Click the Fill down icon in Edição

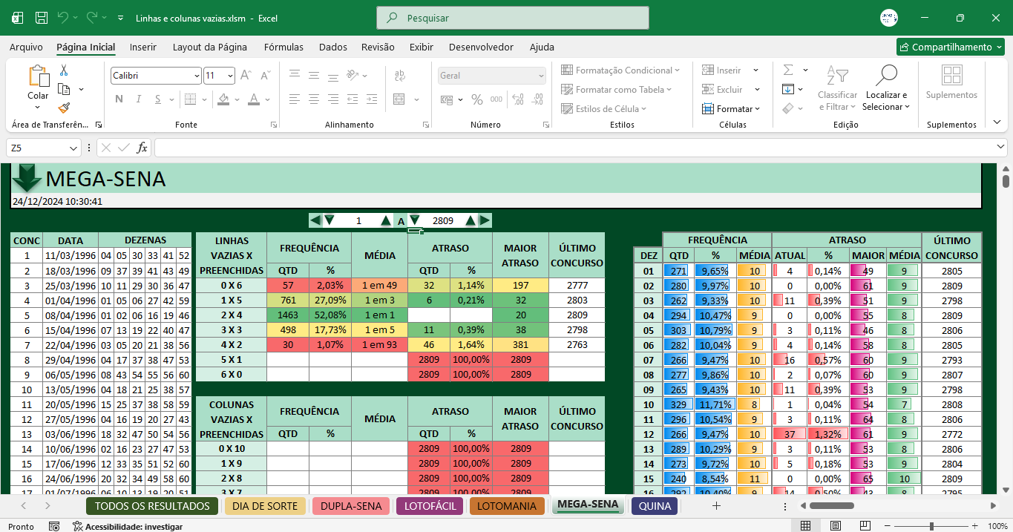click(788, 89)
